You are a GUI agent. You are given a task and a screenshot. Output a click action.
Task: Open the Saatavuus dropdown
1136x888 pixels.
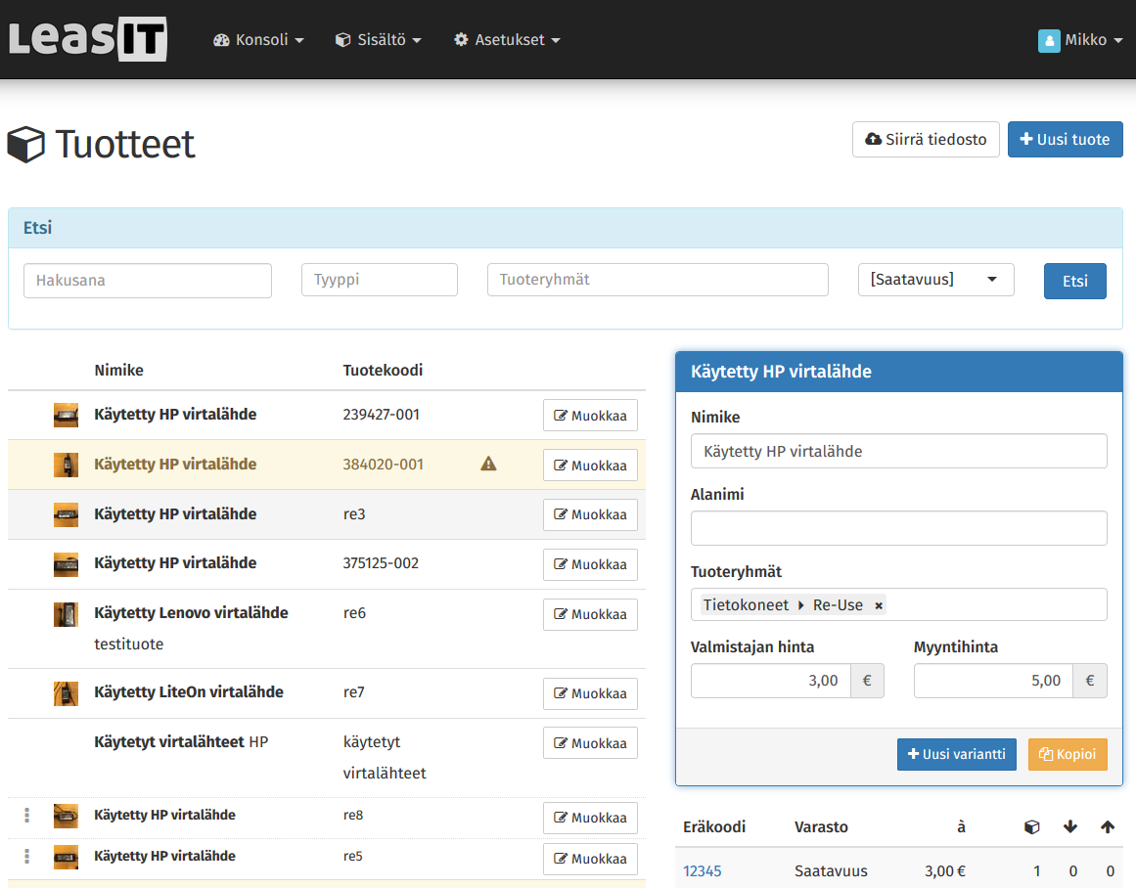[x=936, y=280]
